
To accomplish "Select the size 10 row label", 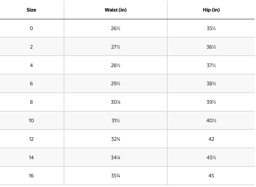I will [31, 121].
